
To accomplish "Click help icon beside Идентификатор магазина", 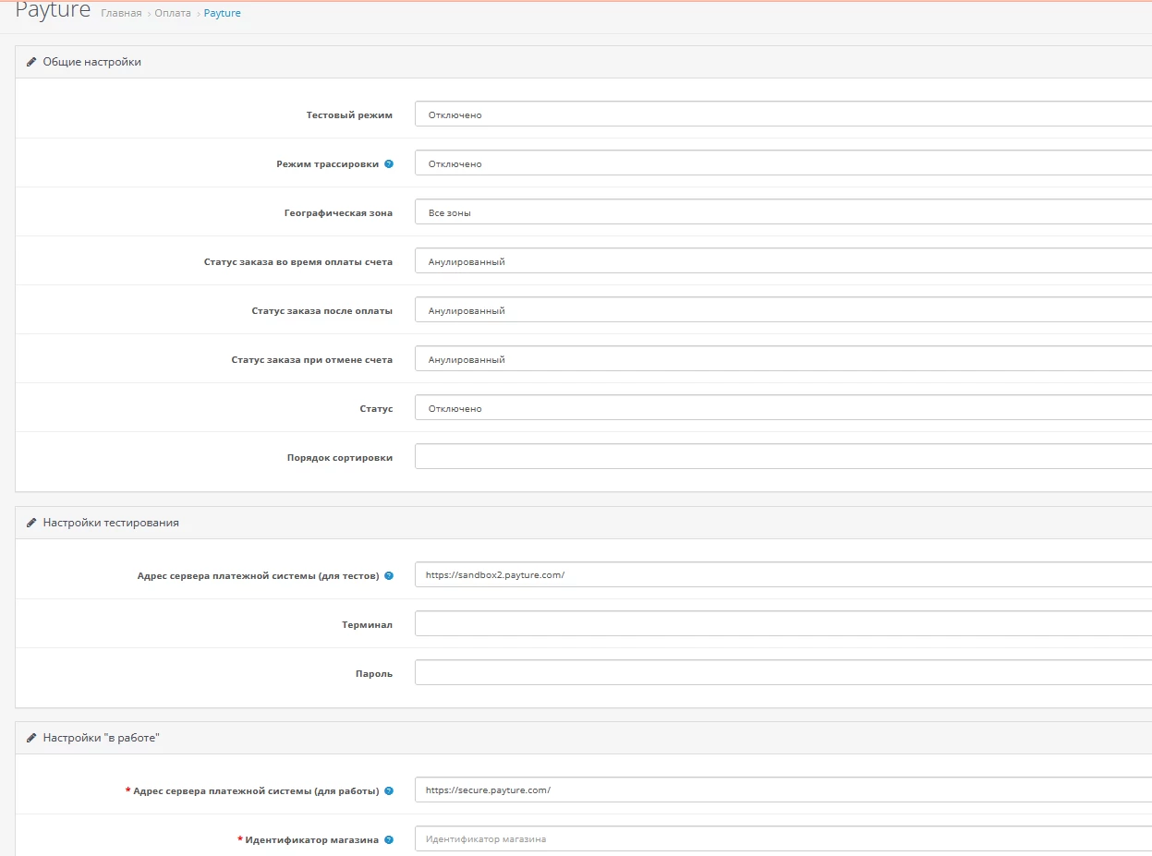I will [x=389, y=839].
